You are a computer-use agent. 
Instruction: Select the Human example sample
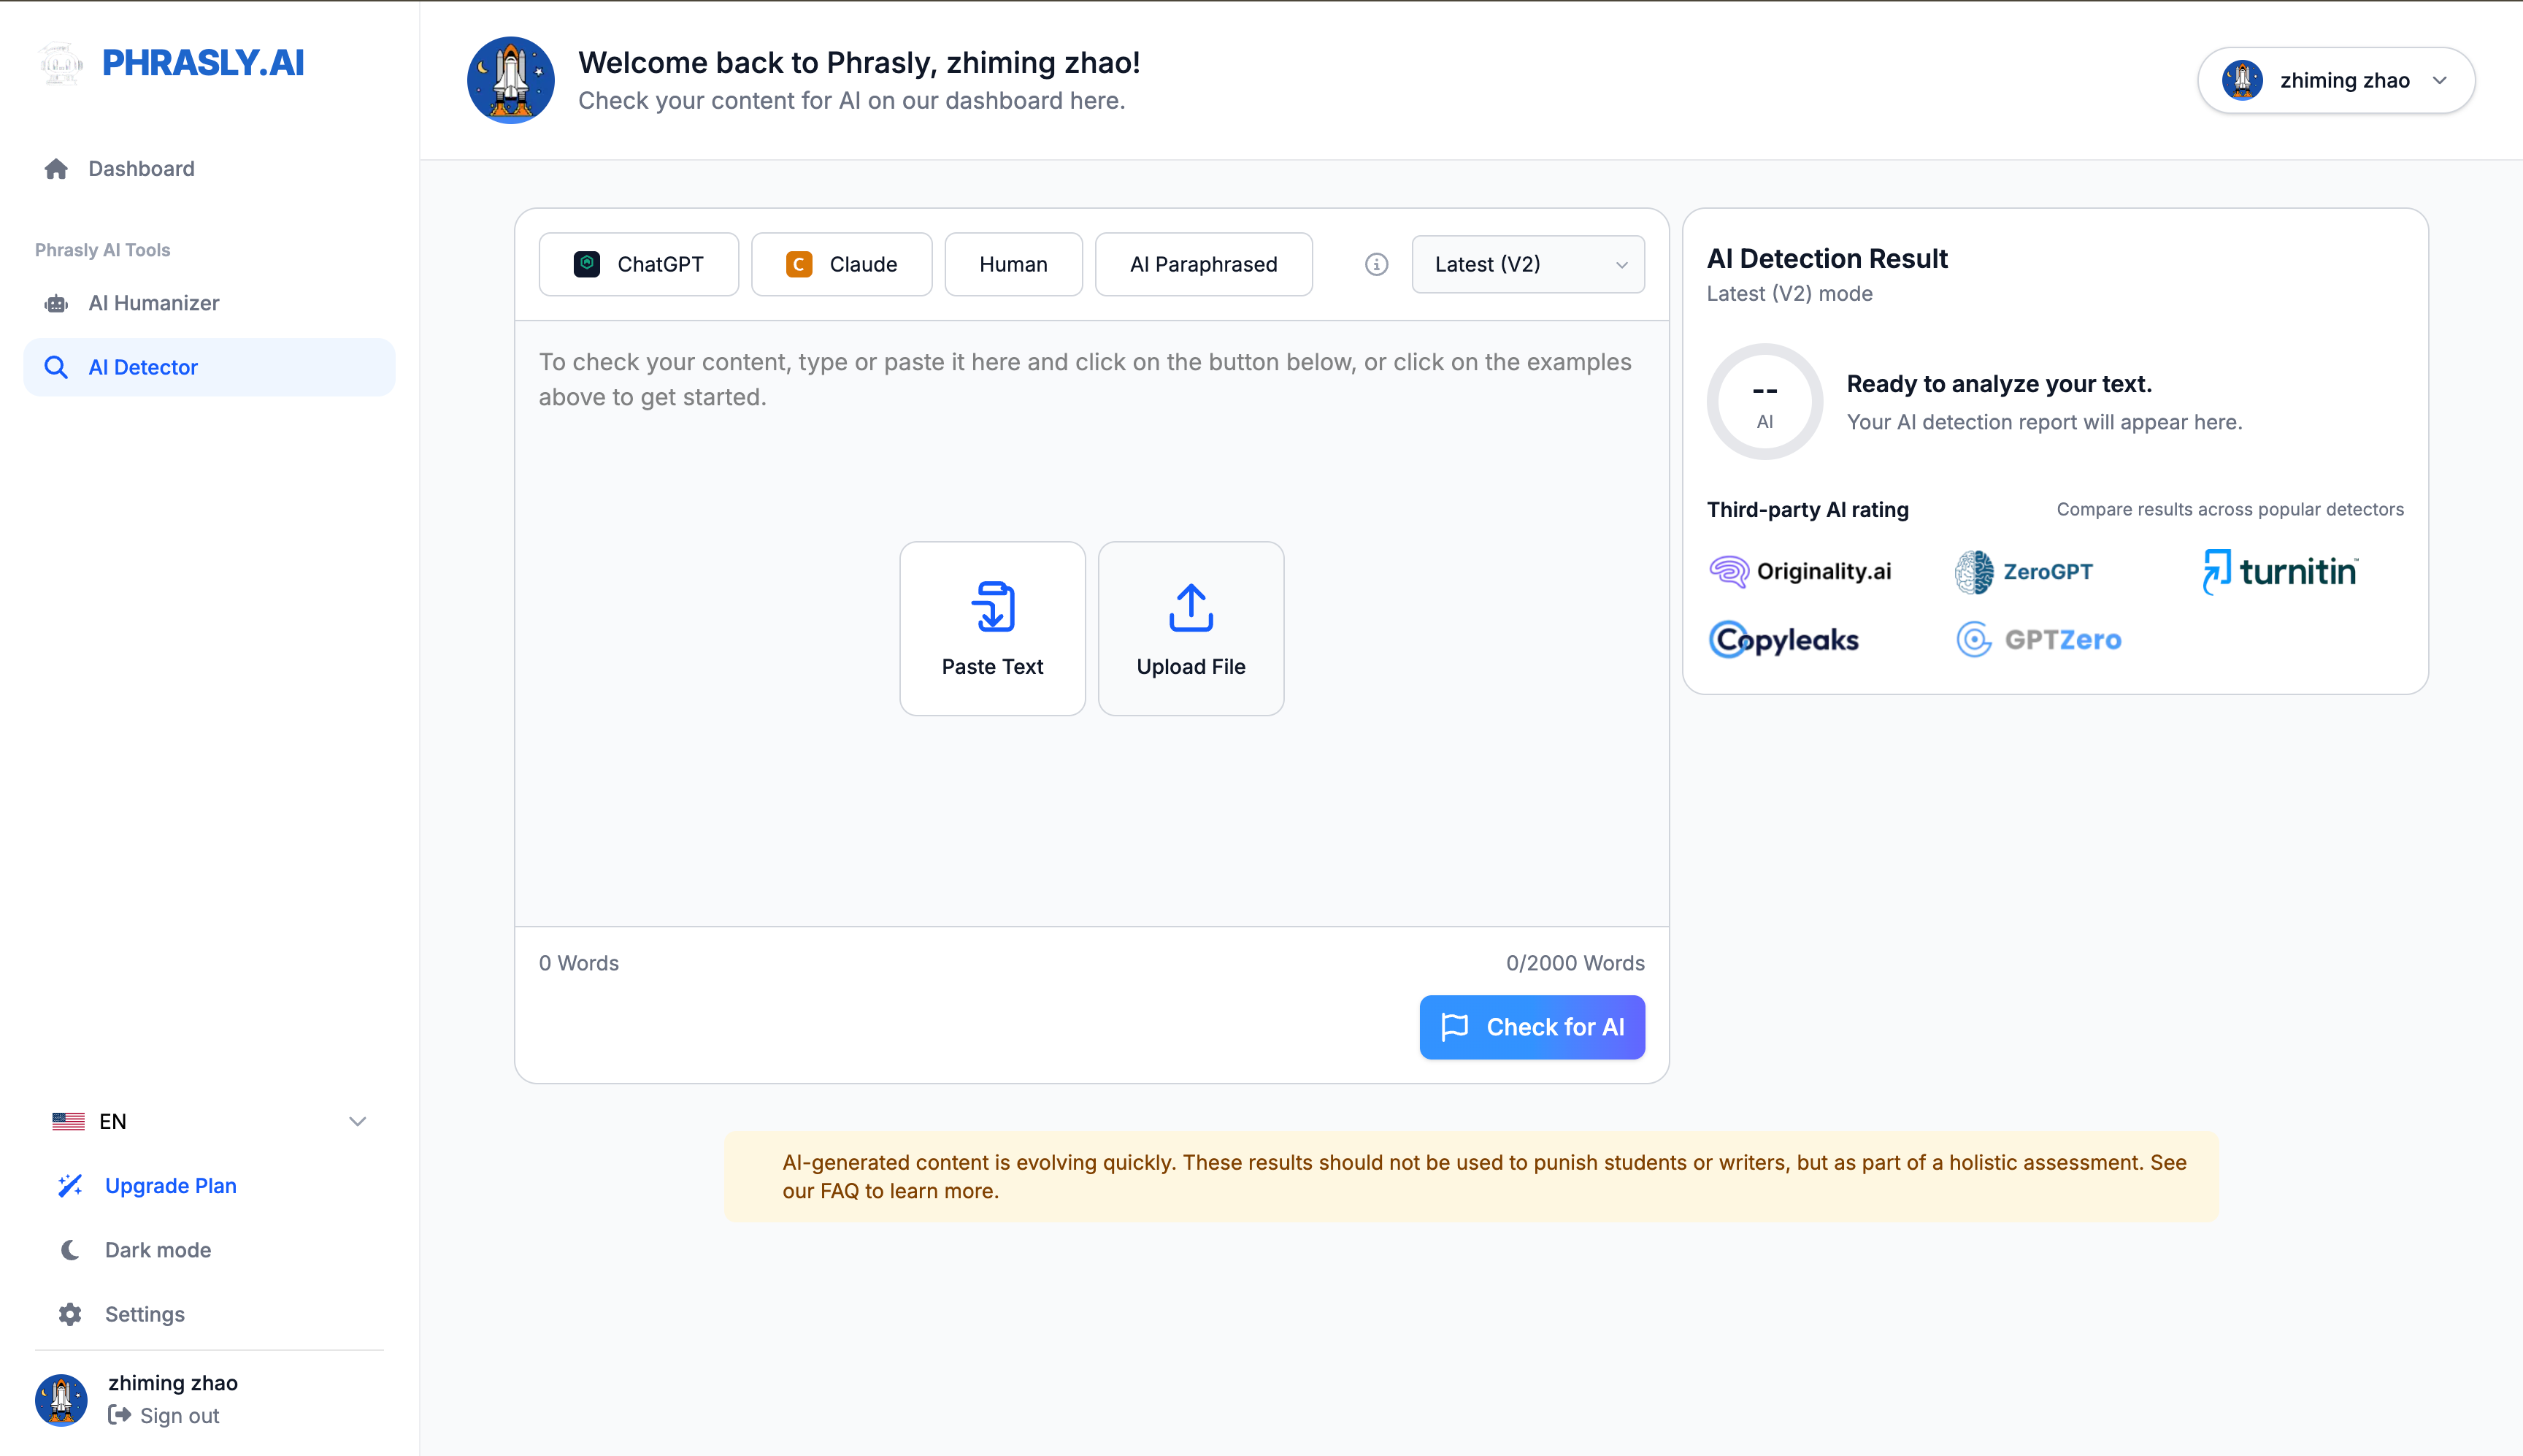point(1013,264)
